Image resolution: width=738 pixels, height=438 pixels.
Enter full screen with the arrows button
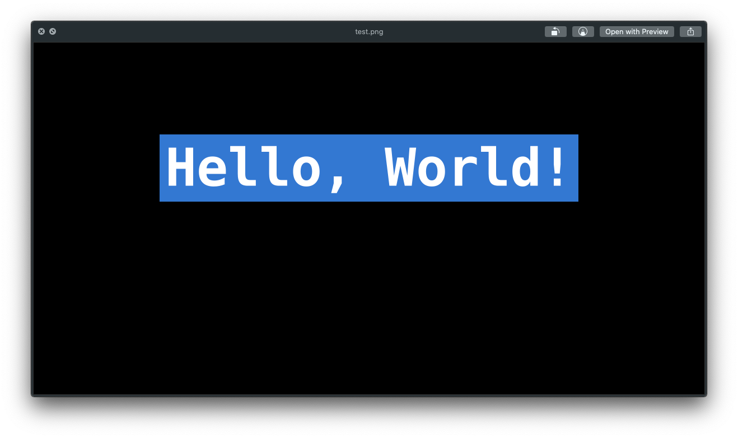click(x=53, y=31)
